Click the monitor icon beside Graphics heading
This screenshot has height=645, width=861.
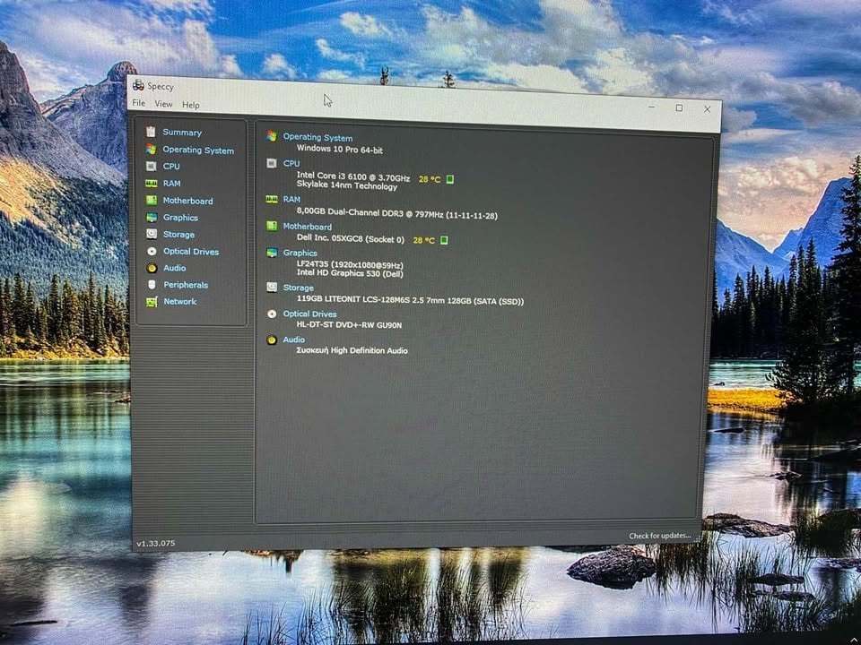point(272,253)
